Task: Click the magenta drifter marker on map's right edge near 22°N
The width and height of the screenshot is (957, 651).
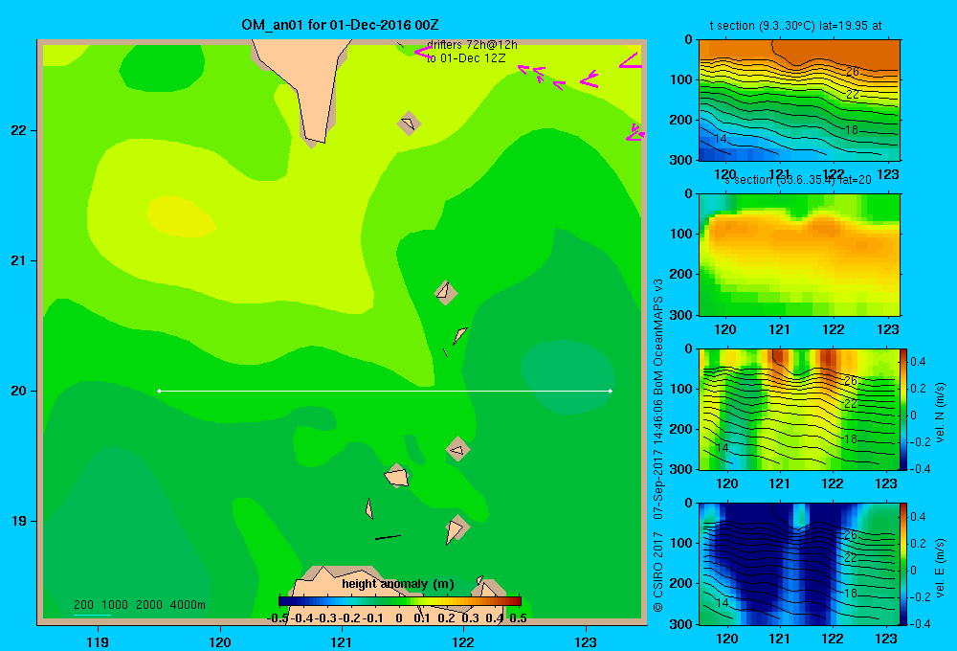Action: click(636, 133)
